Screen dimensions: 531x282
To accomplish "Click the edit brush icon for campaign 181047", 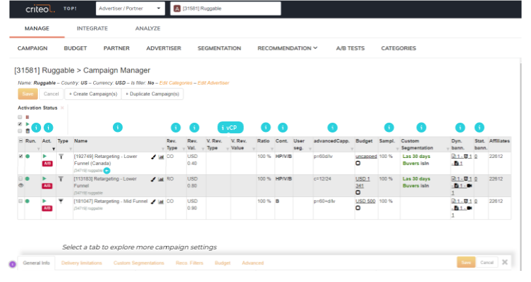I will 153,202.
